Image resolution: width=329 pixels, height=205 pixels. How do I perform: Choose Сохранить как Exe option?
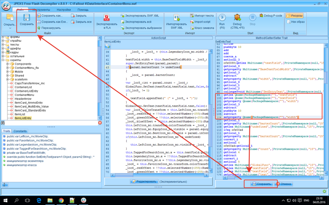click(53, 22)
